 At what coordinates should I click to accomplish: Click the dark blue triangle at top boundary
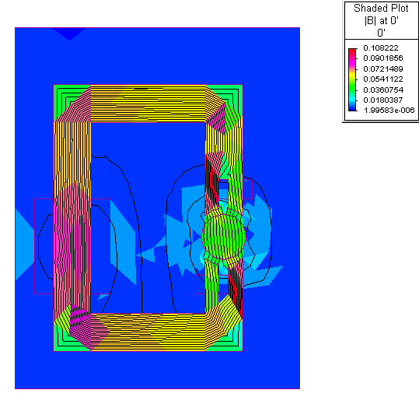point(69,33)
